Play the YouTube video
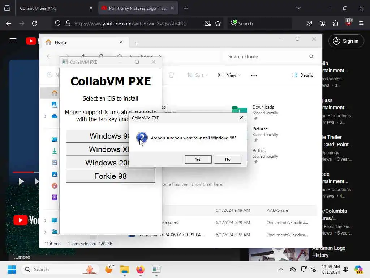Image resolution: width=370 pixels, height=278 pixels. coord(21,181)
